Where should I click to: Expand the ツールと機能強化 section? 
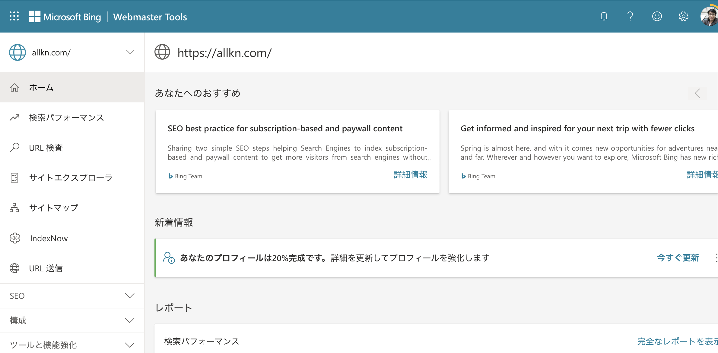tap(72, 345)
